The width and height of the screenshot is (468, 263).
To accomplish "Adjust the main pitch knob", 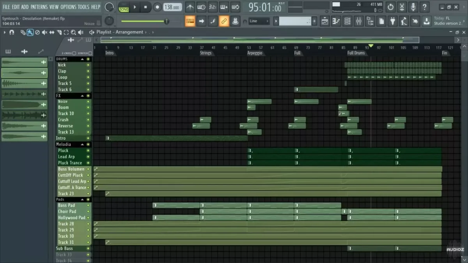I will click(109, 21).
